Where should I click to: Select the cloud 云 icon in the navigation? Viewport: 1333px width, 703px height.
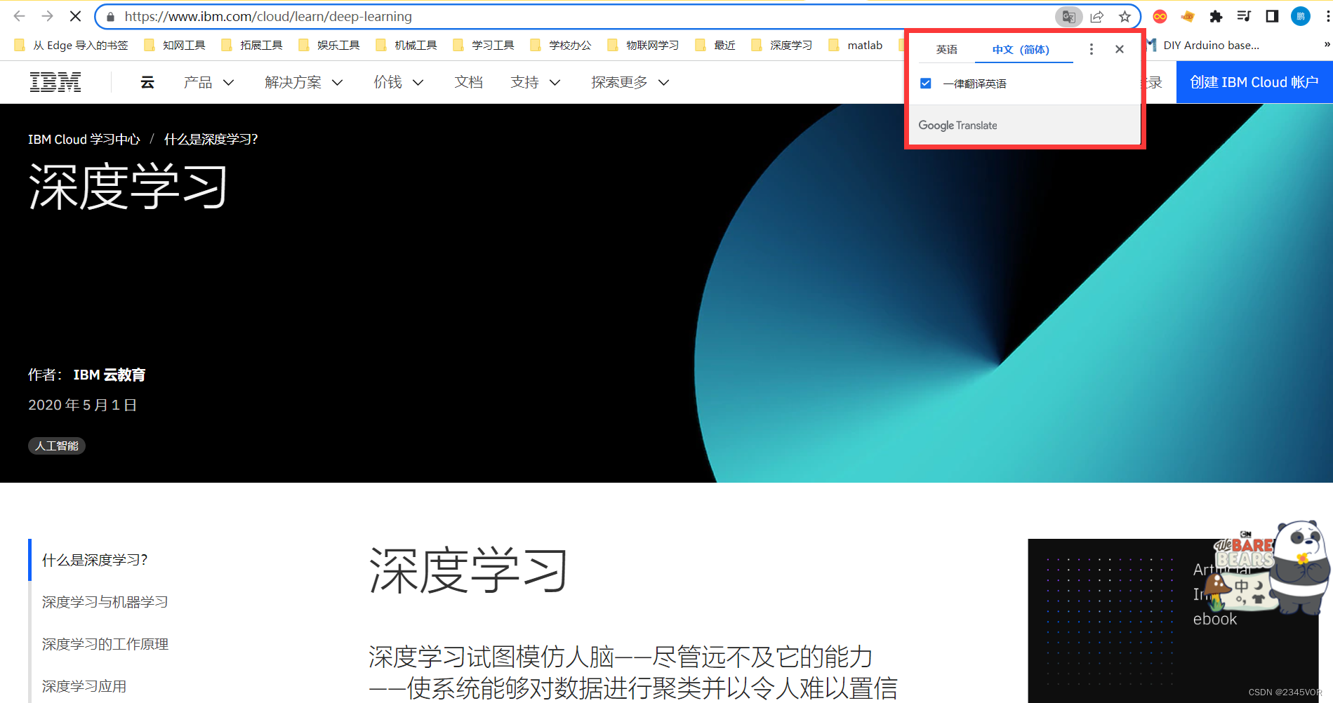point(147,81)
